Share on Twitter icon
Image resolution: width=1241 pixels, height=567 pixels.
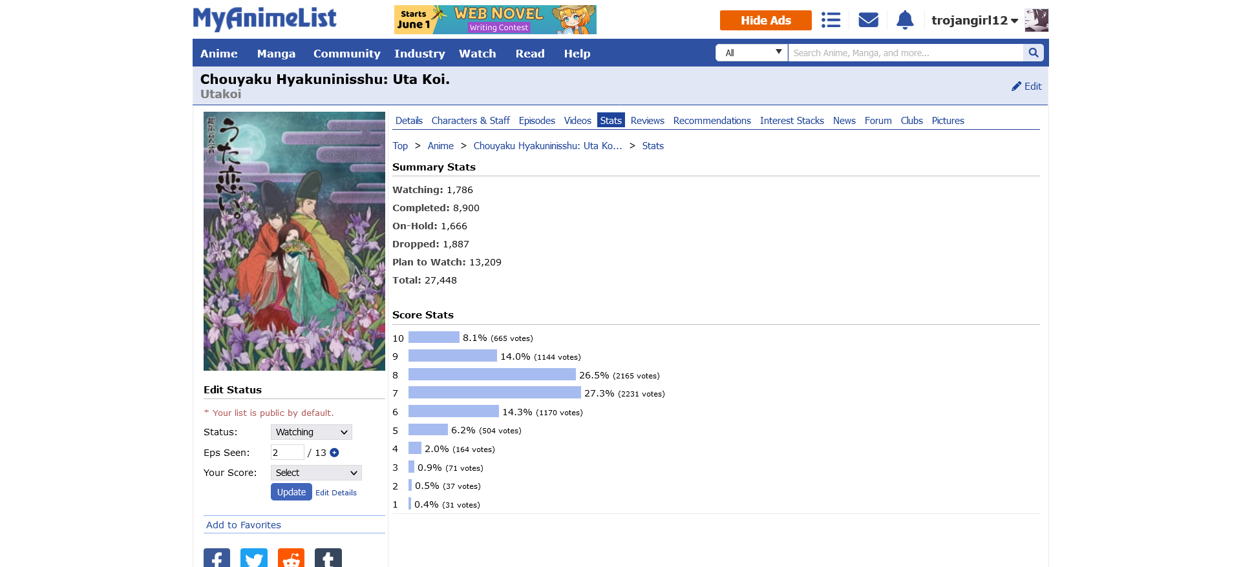(x=254, y=559)
